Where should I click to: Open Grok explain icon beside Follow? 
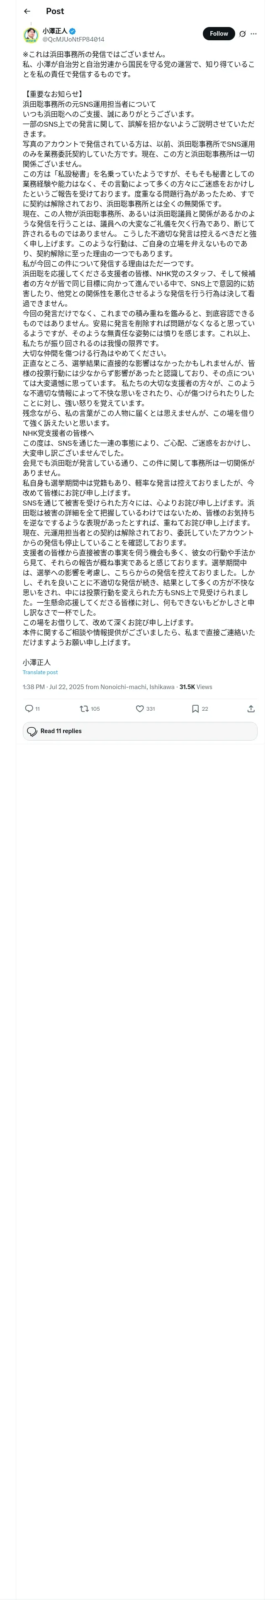242,34
